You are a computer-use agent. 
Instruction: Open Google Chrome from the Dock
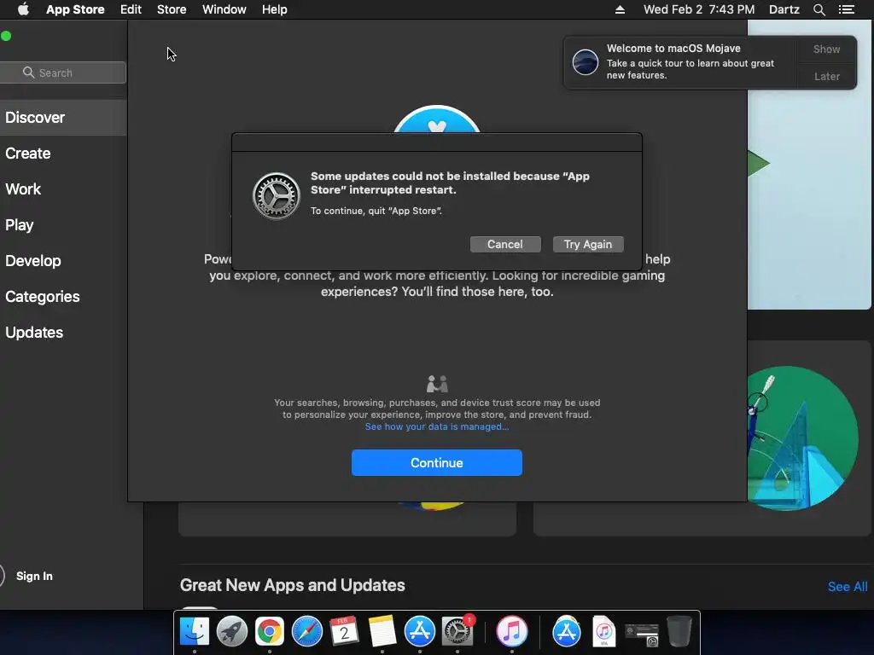(269, 632)
